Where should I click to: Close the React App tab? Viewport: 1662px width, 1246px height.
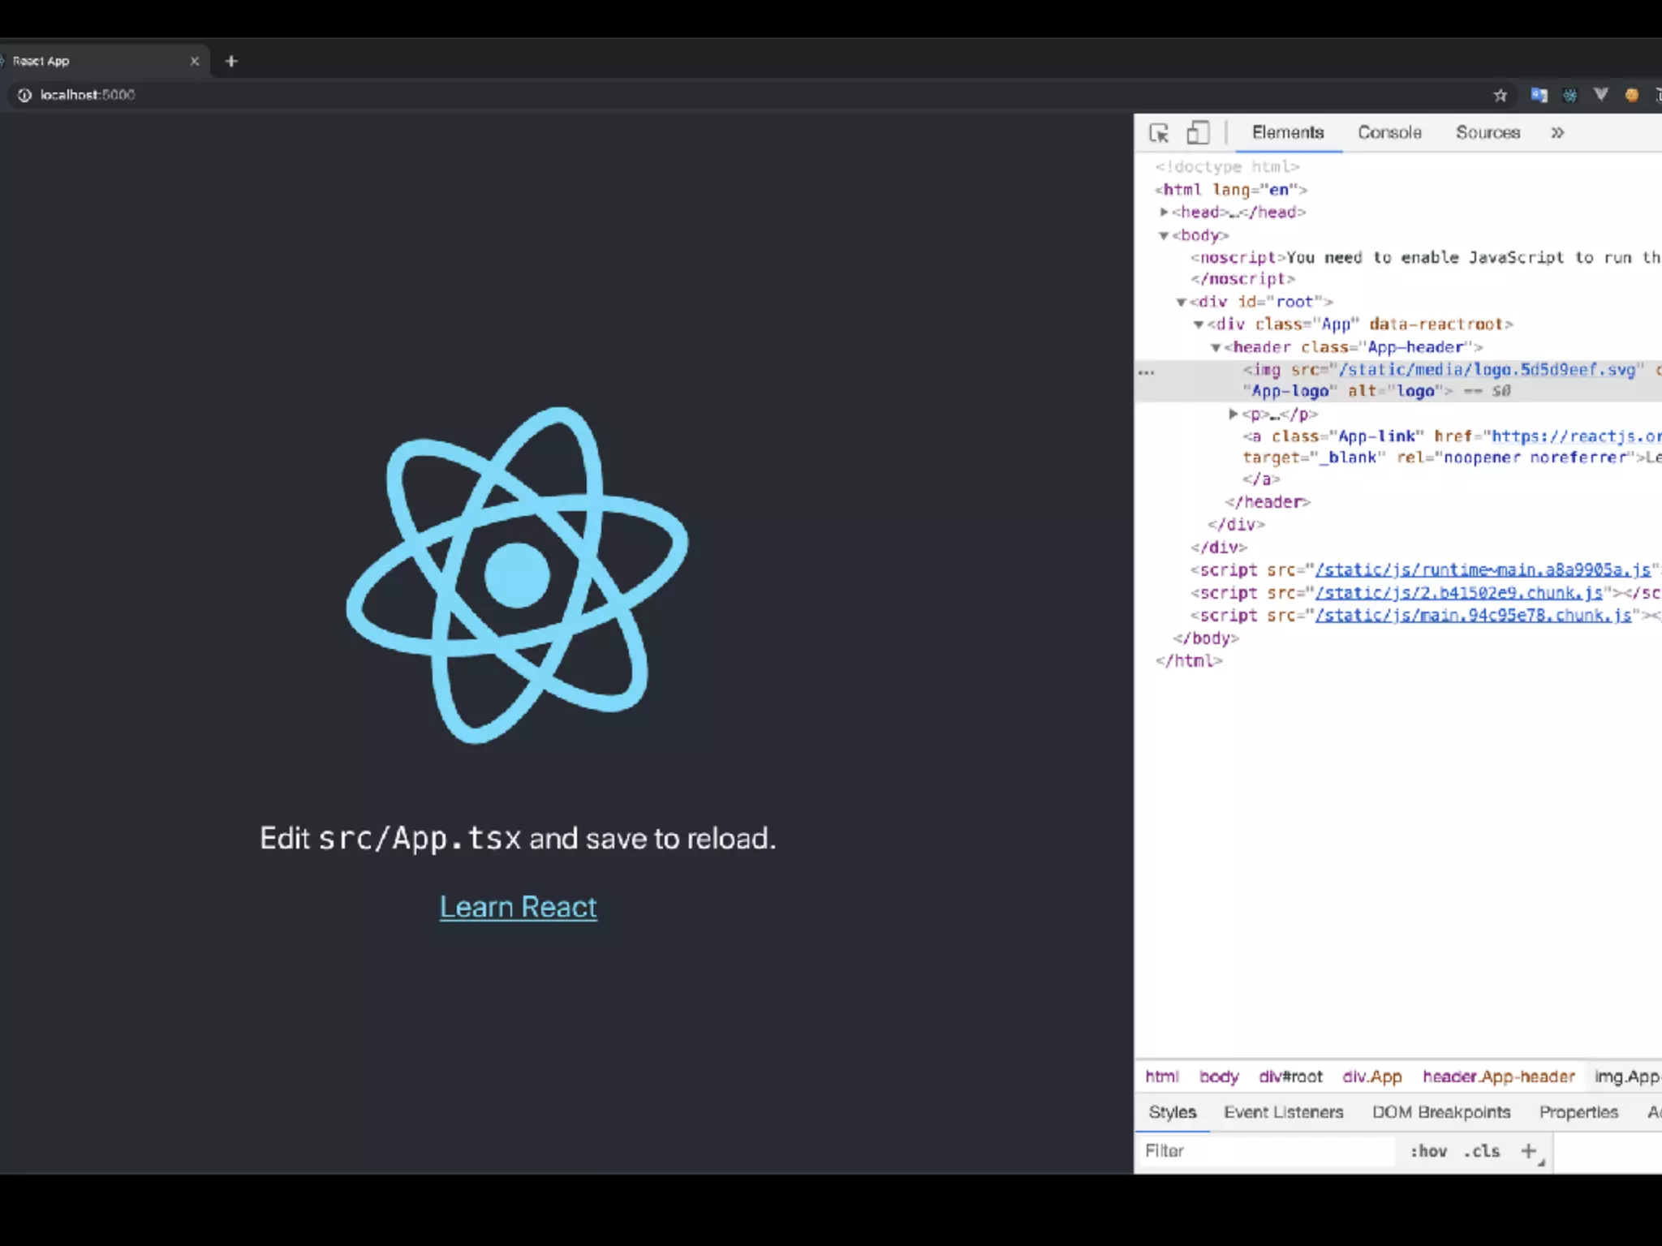pyautogui.click(x=194, y=61)
